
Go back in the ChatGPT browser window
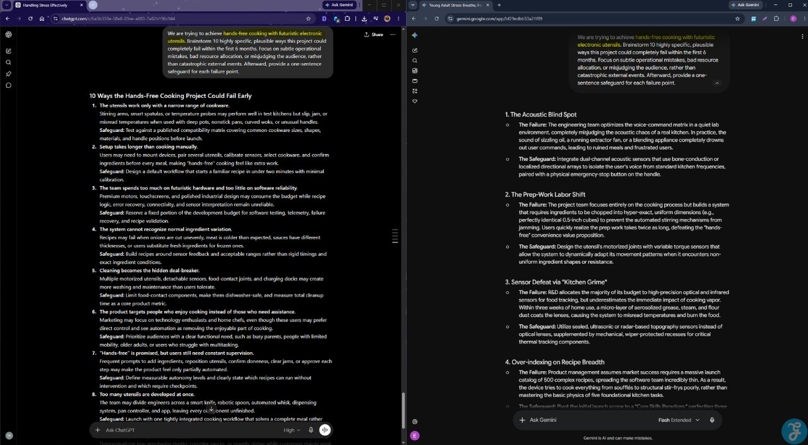point(6,19)
